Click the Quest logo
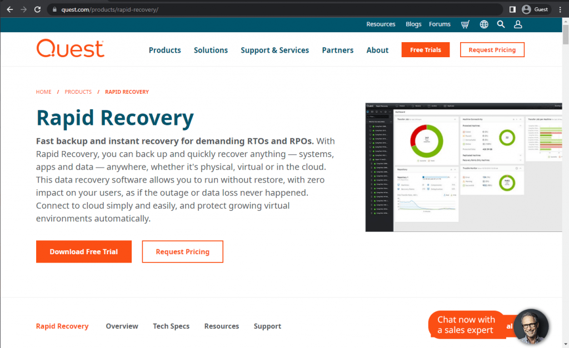The height and width of the screenshot is (348, 569). (71, 48)
